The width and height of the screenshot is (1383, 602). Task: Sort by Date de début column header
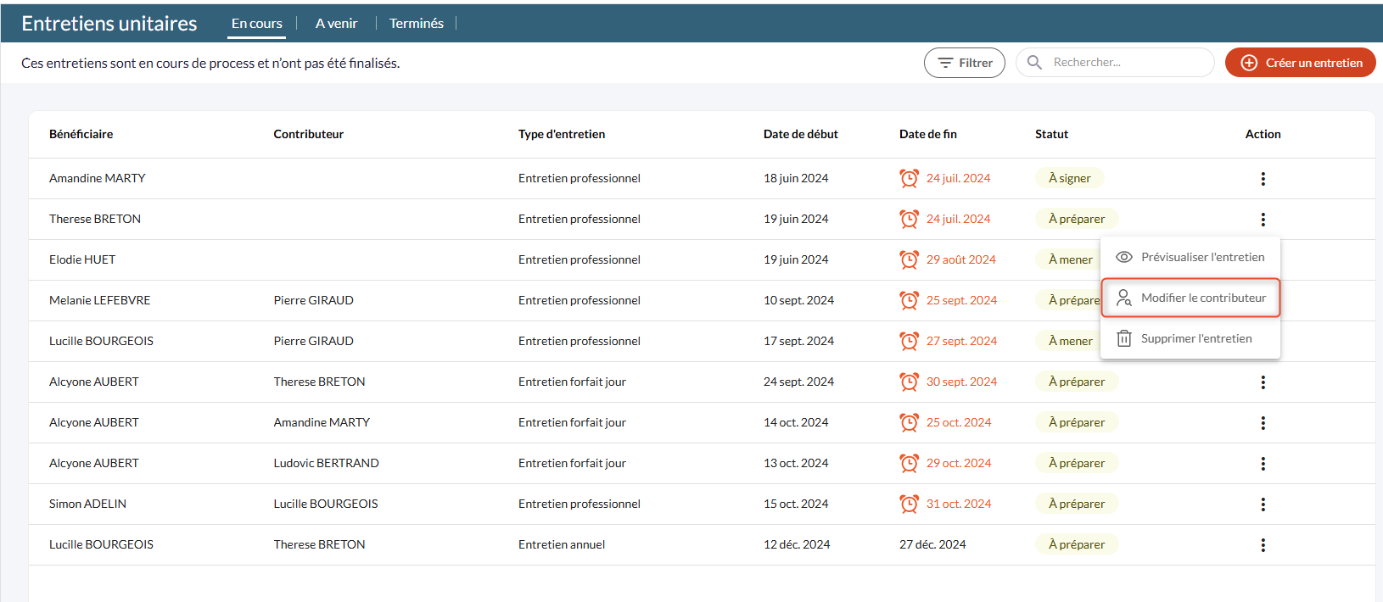[800, 134]
